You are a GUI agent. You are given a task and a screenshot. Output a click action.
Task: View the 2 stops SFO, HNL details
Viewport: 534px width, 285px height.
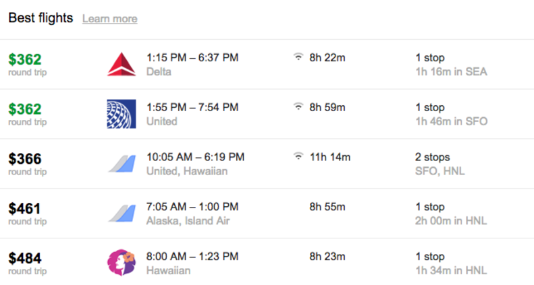click(440, 164)
